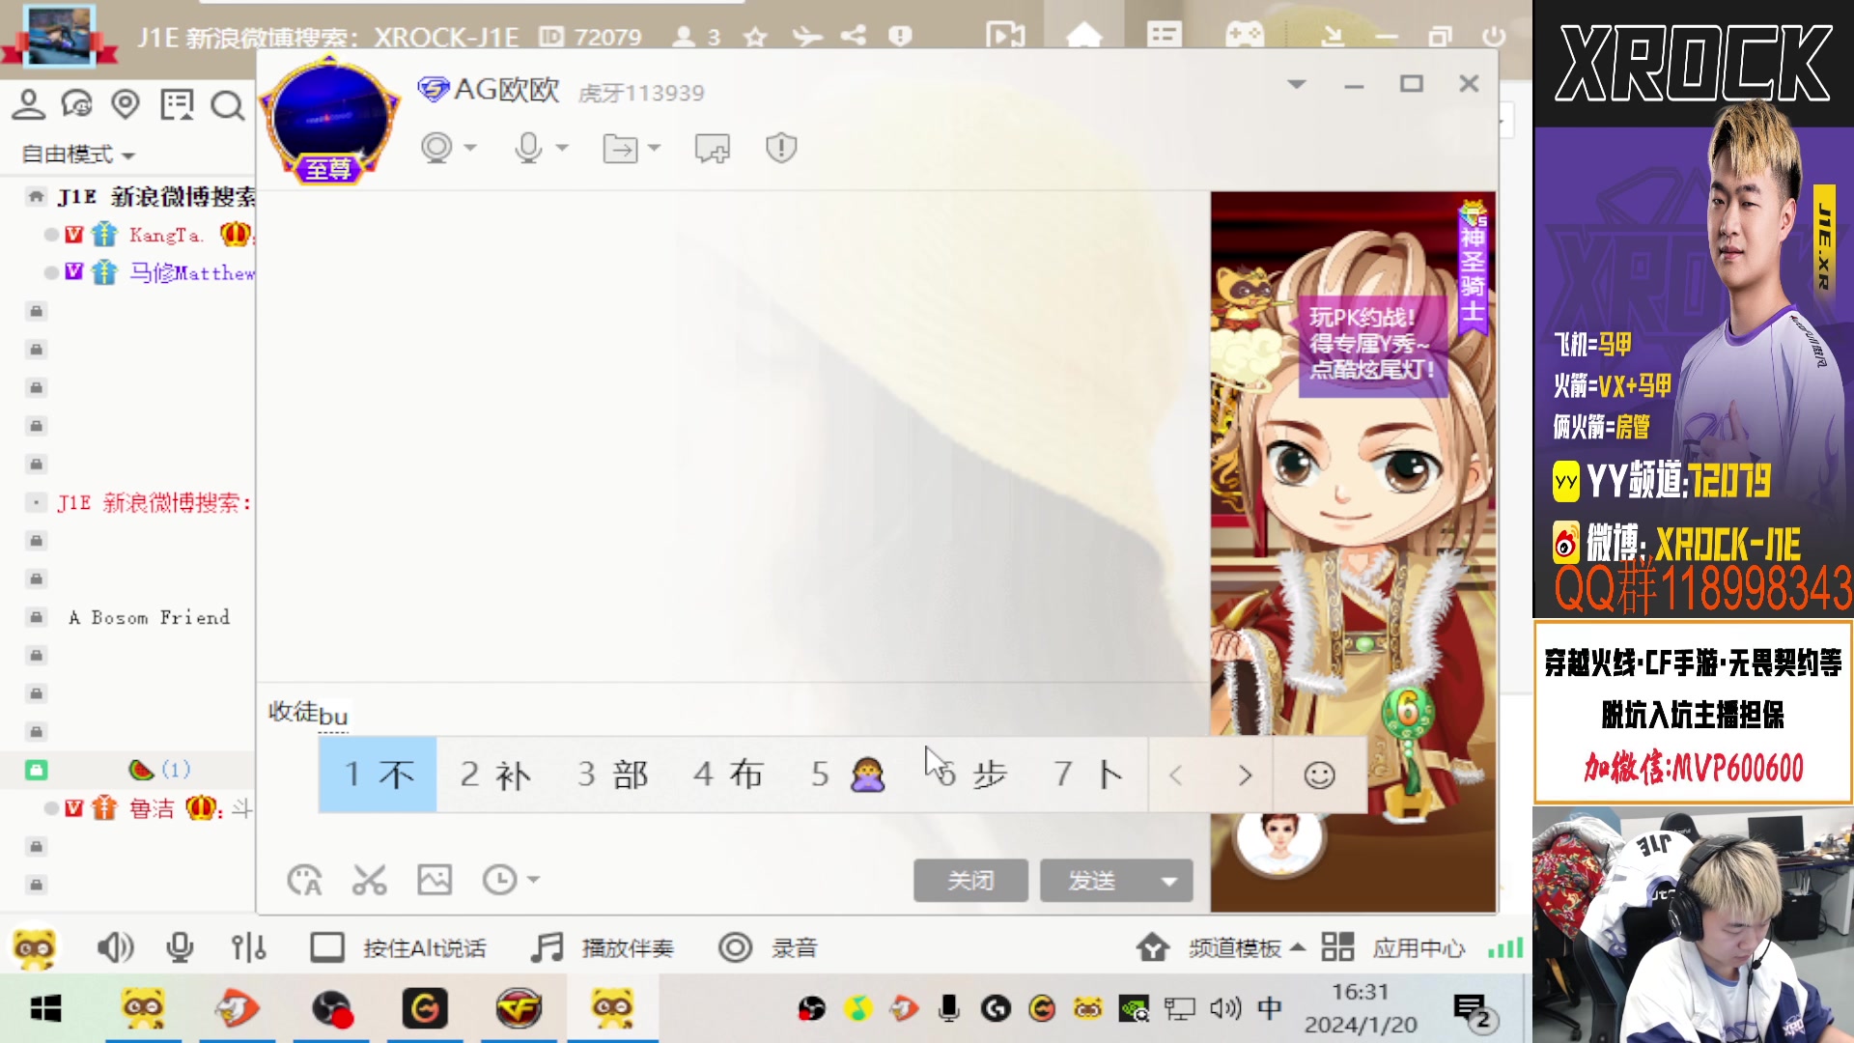Select IME candidate 4 布
1854x1043 pixels.
pos(729,775)
